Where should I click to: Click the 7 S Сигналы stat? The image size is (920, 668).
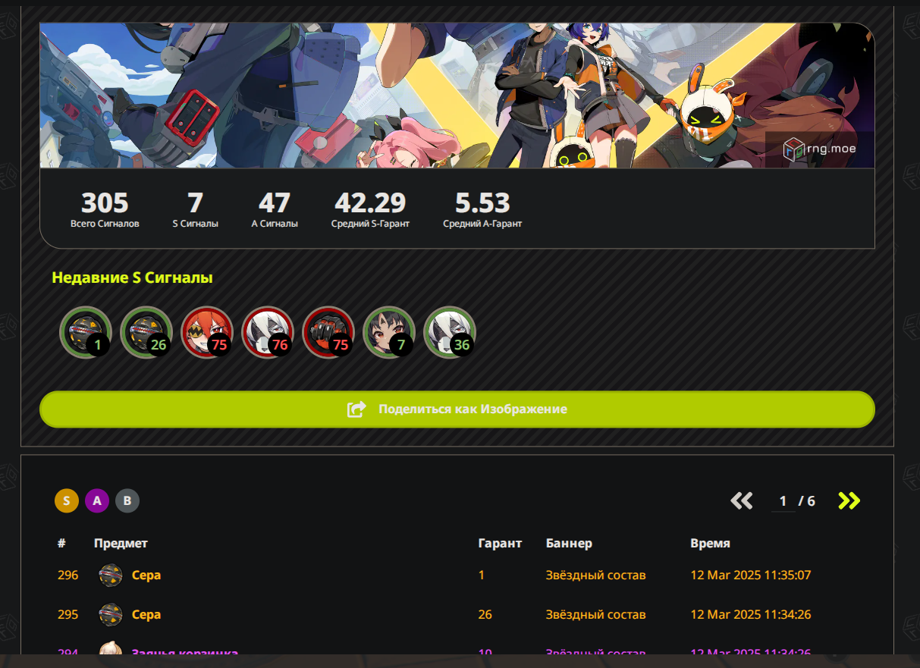196,210
